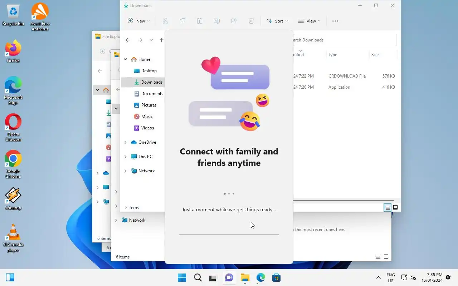Click the Rename icon in Downloads toolbar

pyautogui.click(x=217, y=21)
